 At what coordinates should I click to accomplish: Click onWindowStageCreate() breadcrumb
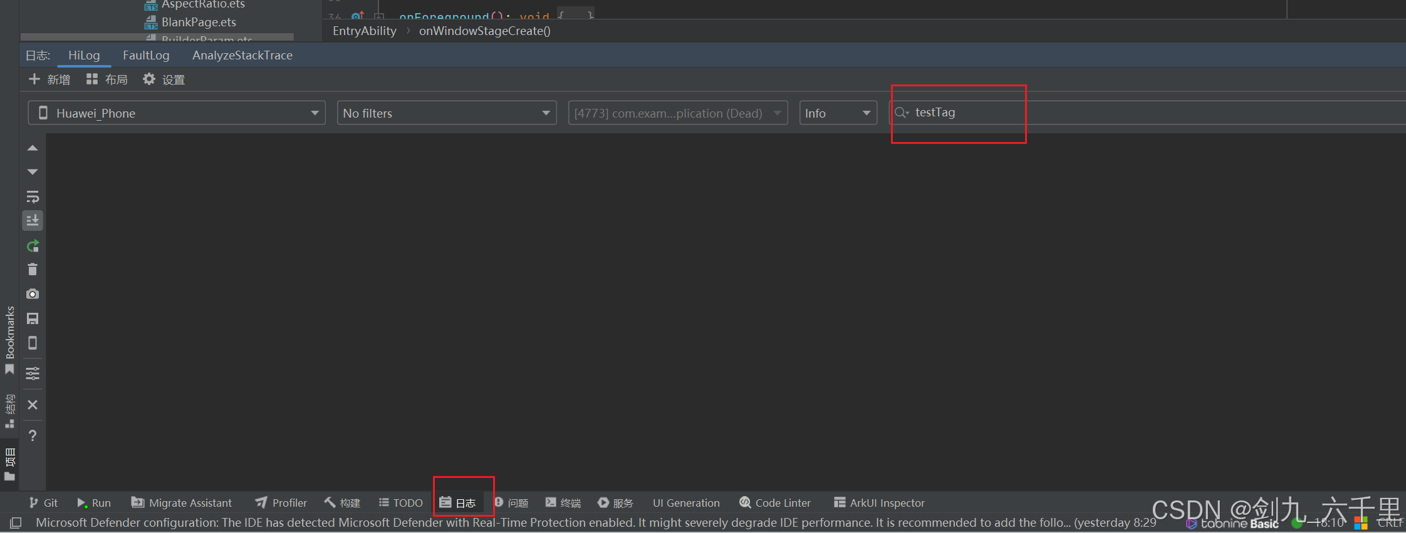[x=484, y=31]
